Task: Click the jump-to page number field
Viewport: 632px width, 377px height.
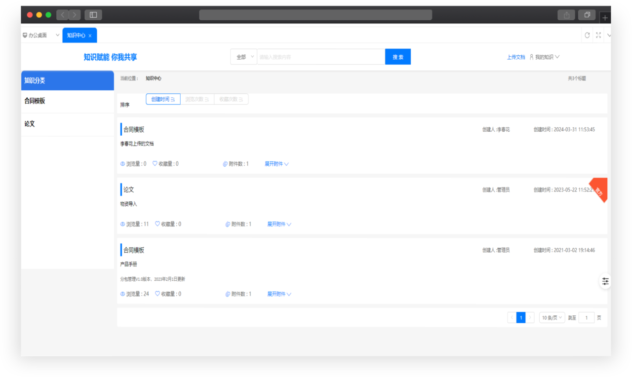Action: [x=587, y=318]
